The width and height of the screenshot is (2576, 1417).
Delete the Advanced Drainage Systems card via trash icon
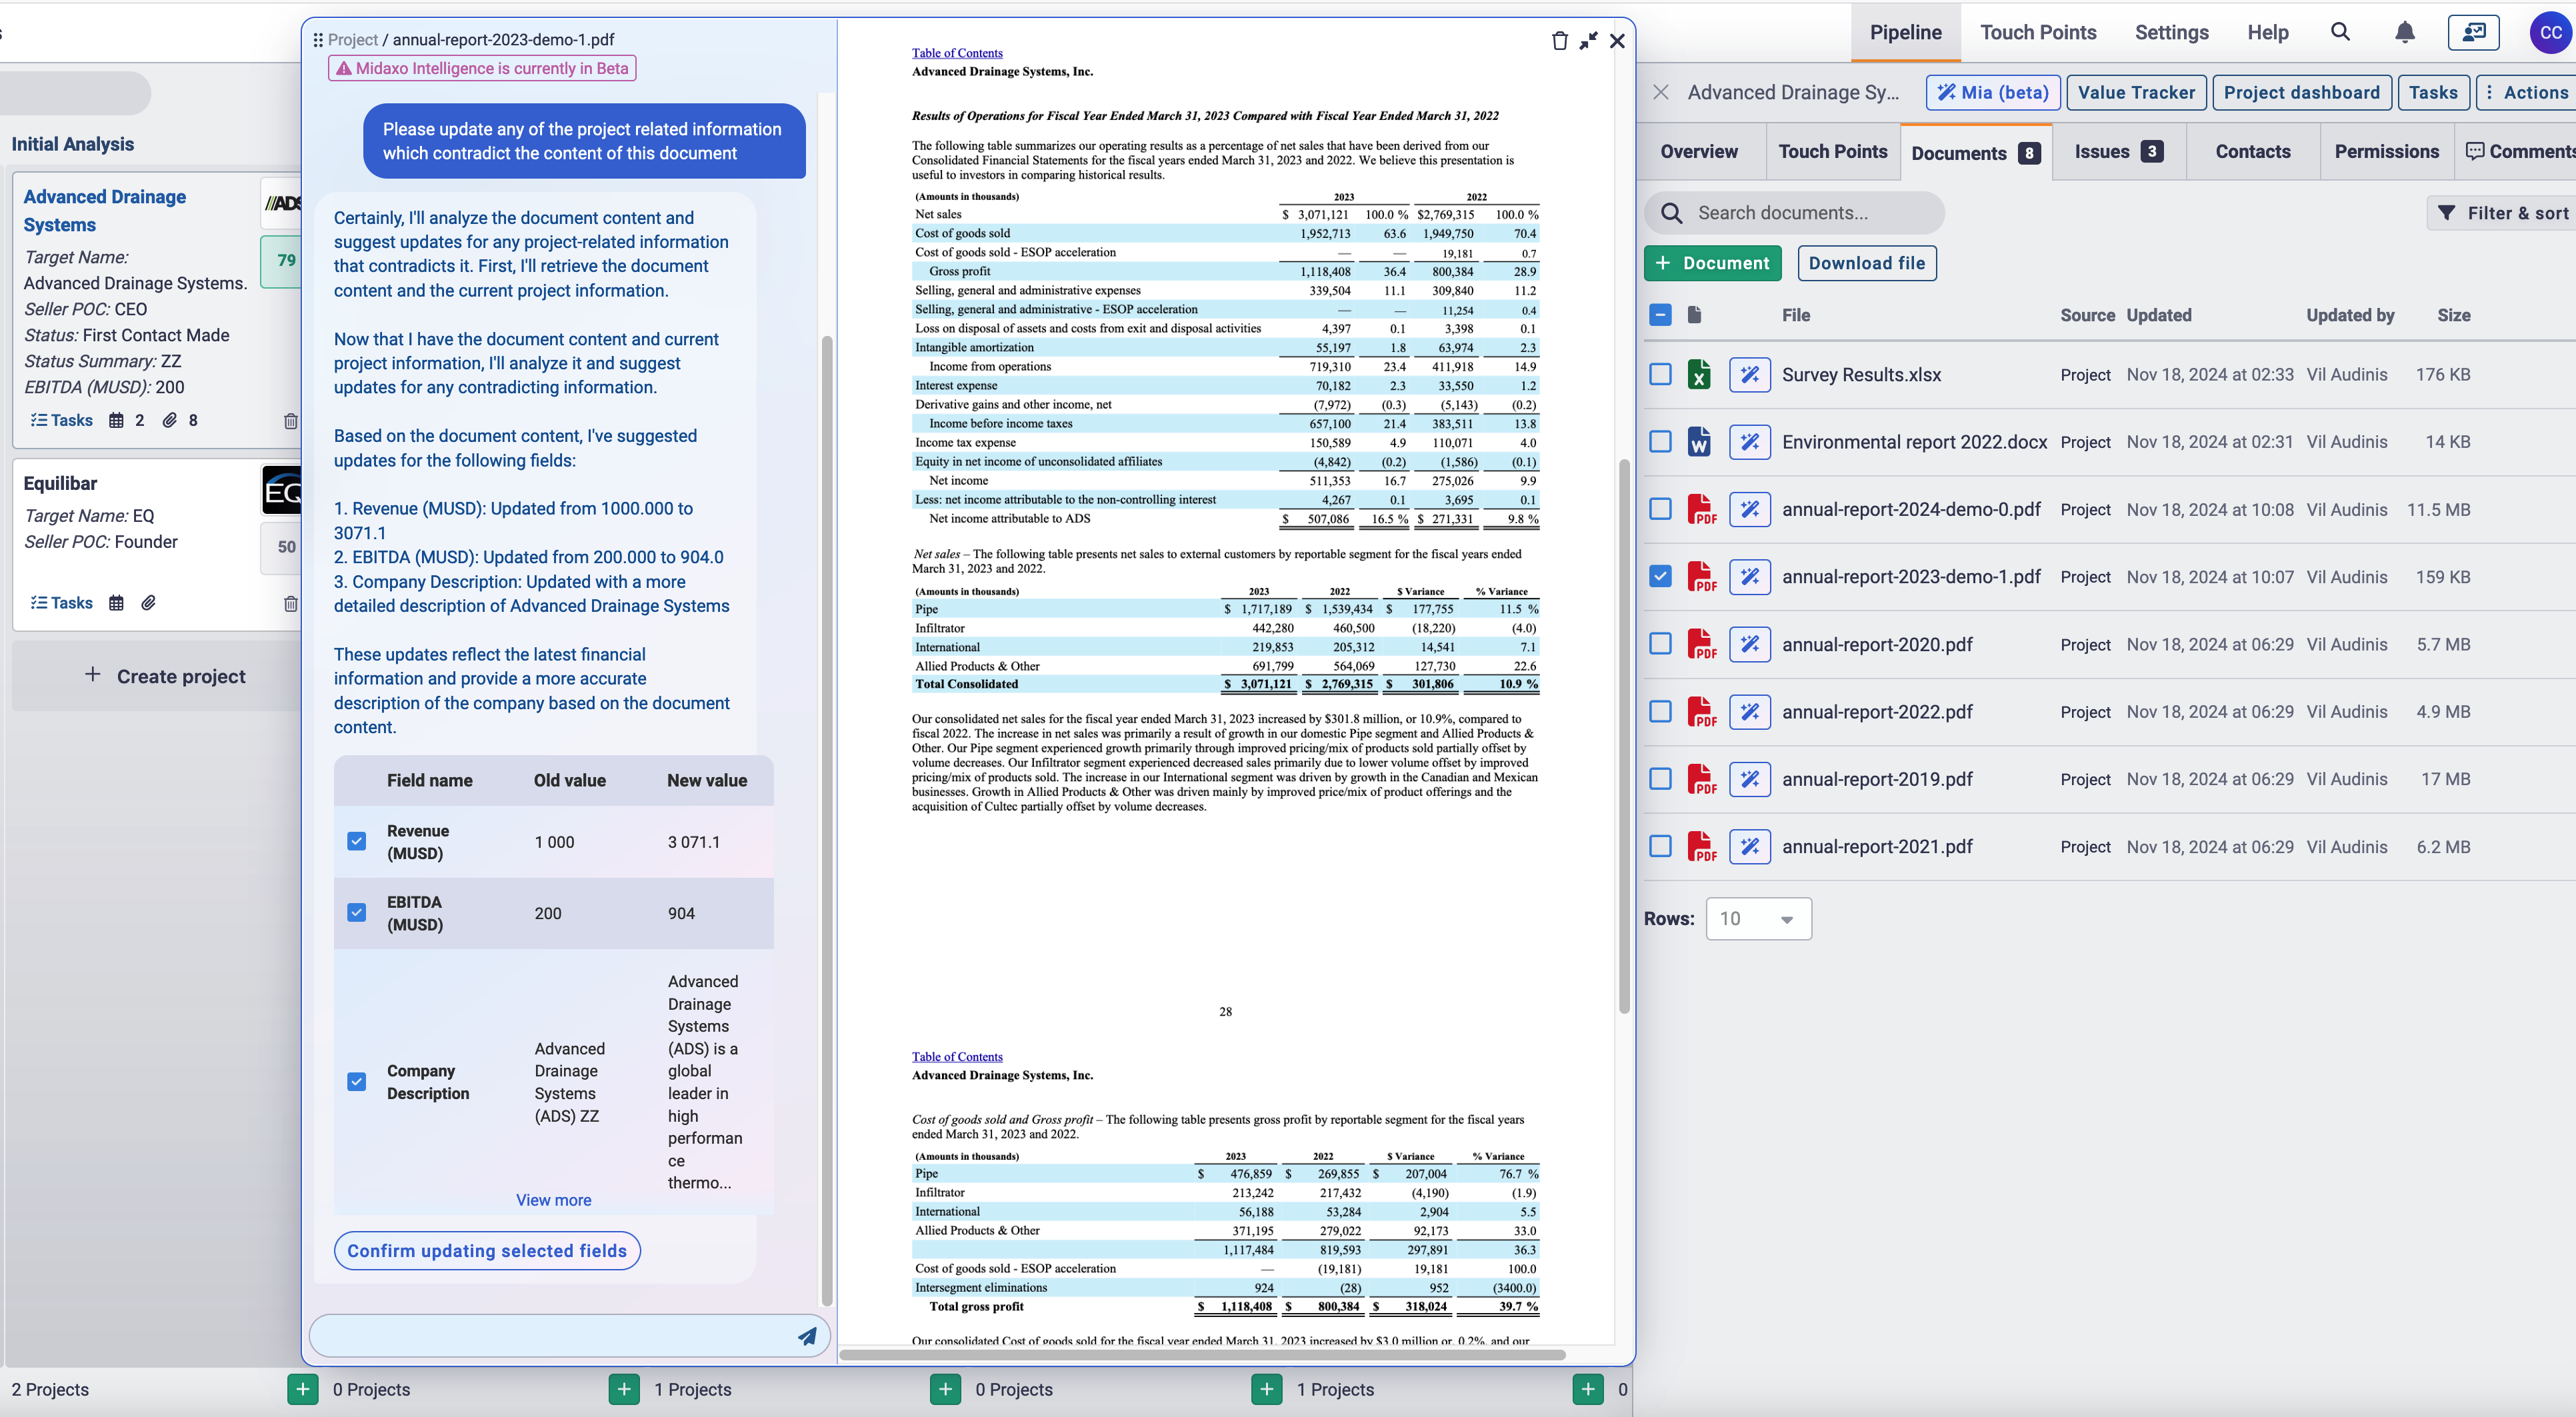pos(291,421)
